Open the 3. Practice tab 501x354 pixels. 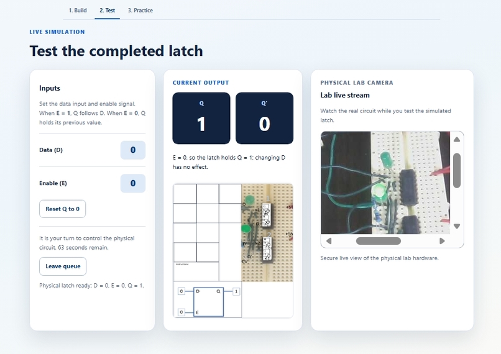[x=140, y=10]
